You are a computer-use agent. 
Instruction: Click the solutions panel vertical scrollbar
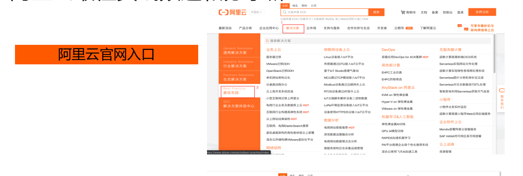494,54
